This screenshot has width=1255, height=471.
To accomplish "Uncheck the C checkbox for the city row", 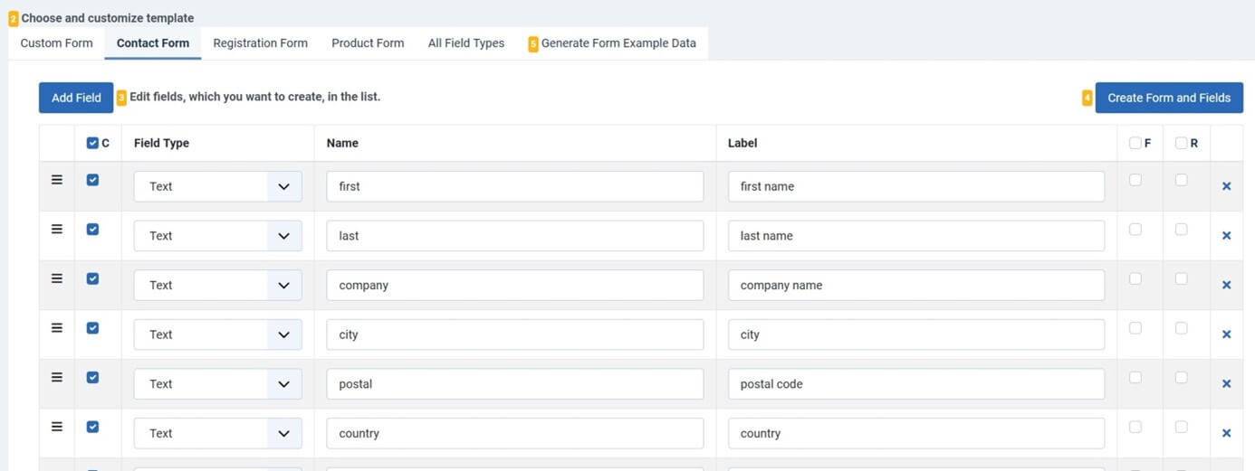I will (92, 328).
